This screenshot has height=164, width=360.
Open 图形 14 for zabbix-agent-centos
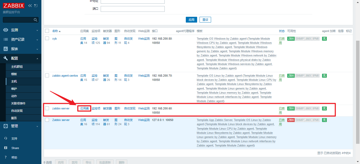pos(118,78)
